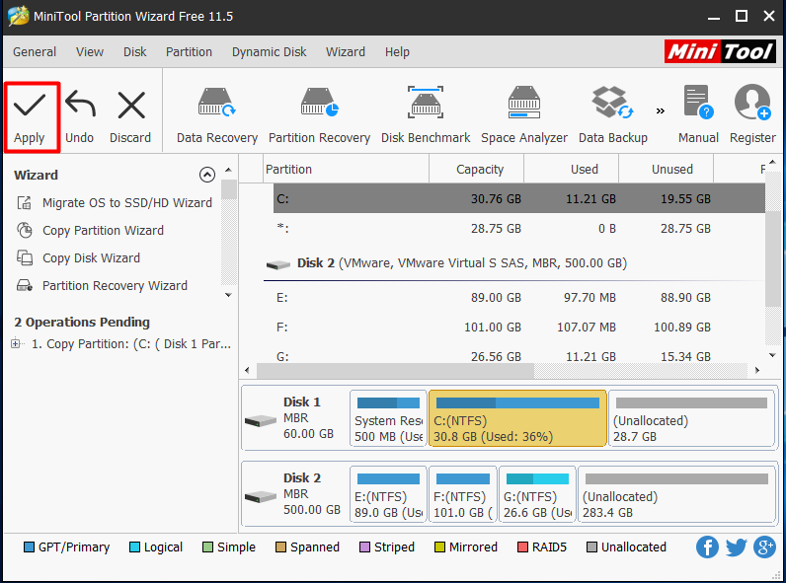Open the View menu
Screen dimensions: 786x583
tap(90, 52)
